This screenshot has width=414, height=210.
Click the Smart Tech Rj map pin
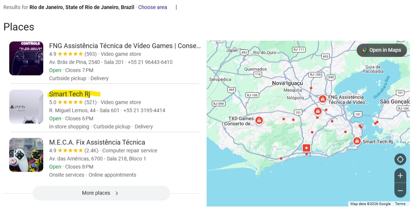click(x=357, y=141)
